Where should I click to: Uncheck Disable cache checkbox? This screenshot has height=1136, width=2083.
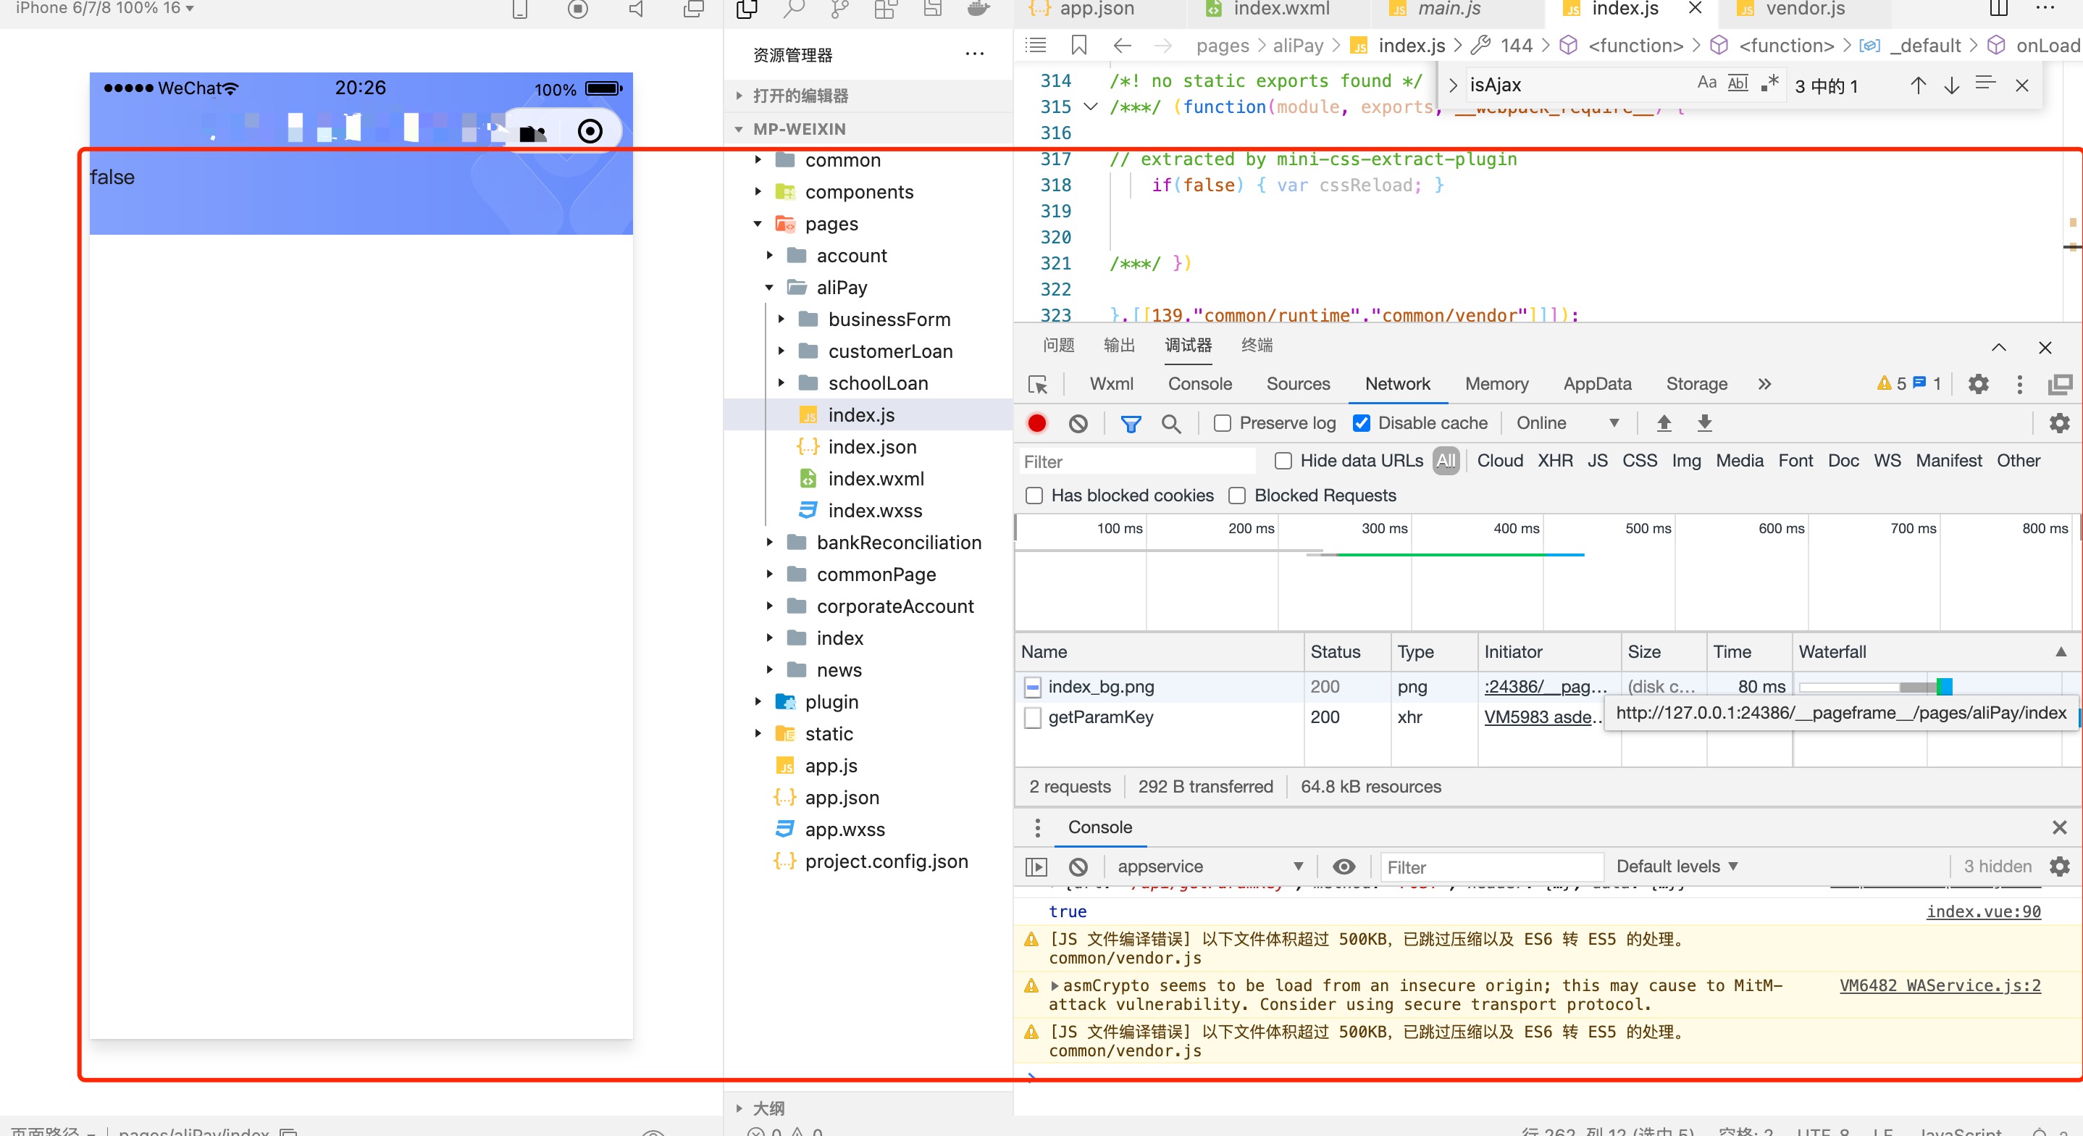1362,423
